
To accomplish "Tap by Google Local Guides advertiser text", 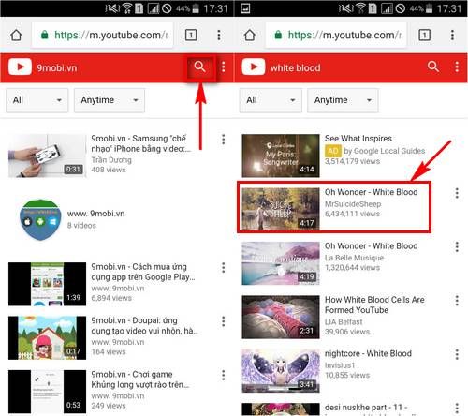I will tap(385, 151).
